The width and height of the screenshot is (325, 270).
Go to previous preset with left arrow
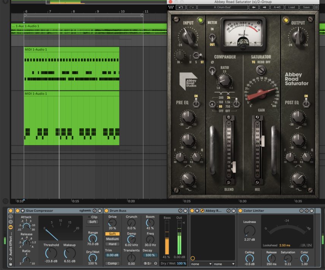click(254, 8)
